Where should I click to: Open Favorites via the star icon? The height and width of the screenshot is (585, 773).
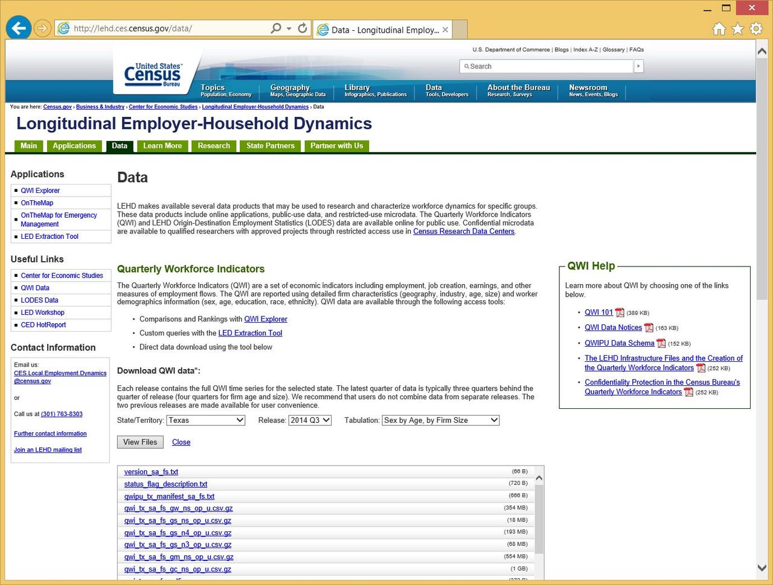click(737, 28)
